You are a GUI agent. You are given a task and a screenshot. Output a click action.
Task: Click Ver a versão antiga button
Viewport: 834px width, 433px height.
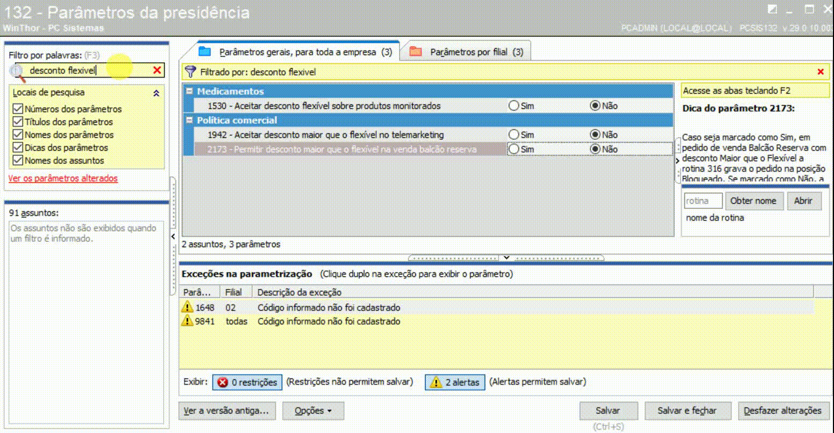click(226, 411)
